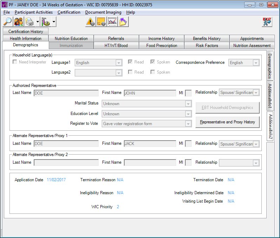Toggle the Need Interpreter checkbox
Screen dimensions: 280x238
click(15, 62)
